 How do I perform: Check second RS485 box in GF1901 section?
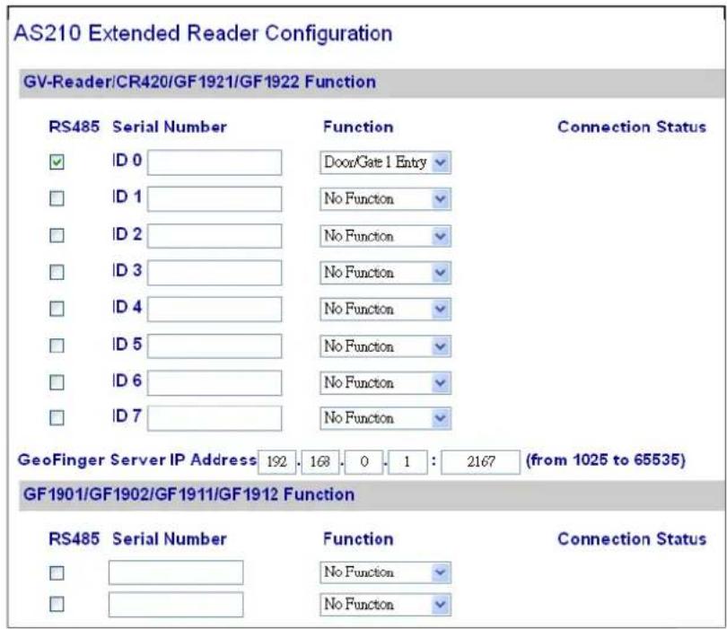point(57,605)
